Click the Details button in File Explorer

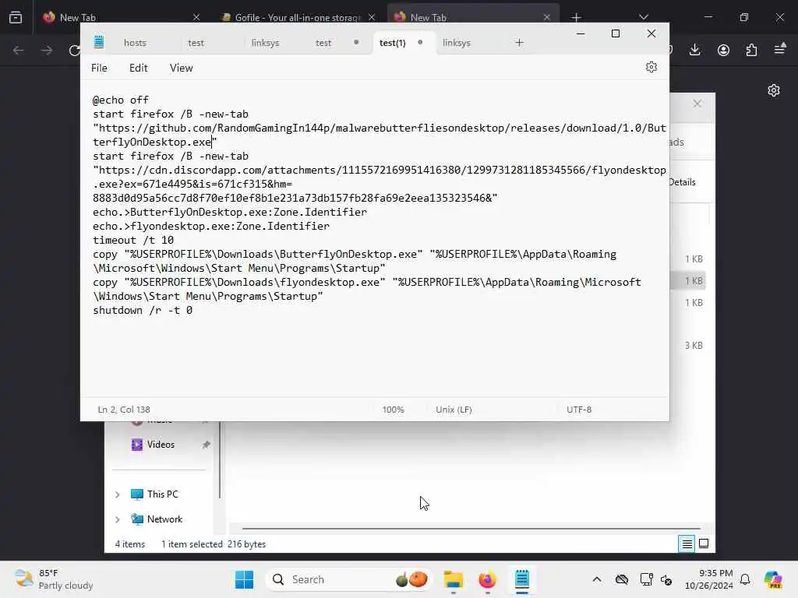pyautogui.click(x=682, y=182)
